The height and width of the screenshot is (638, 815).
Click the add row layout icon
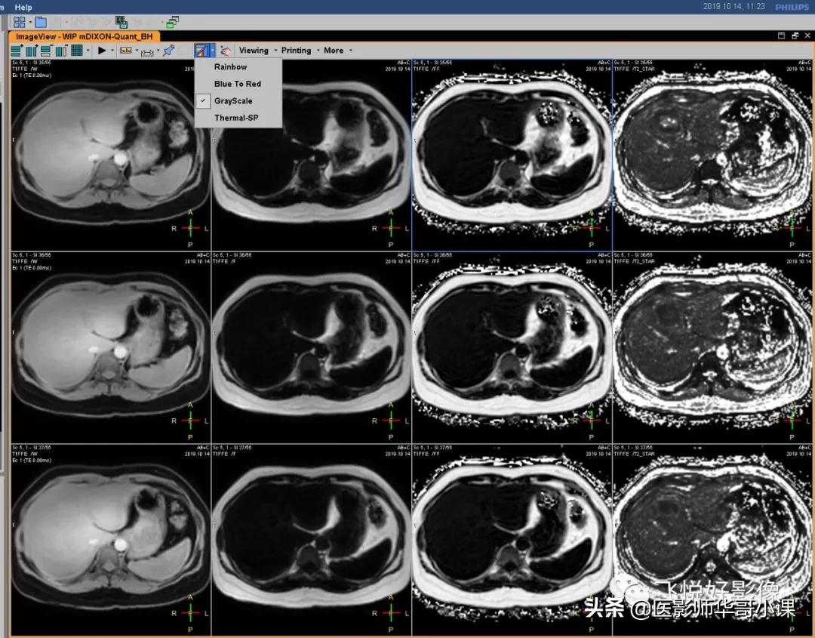point(17,51)
